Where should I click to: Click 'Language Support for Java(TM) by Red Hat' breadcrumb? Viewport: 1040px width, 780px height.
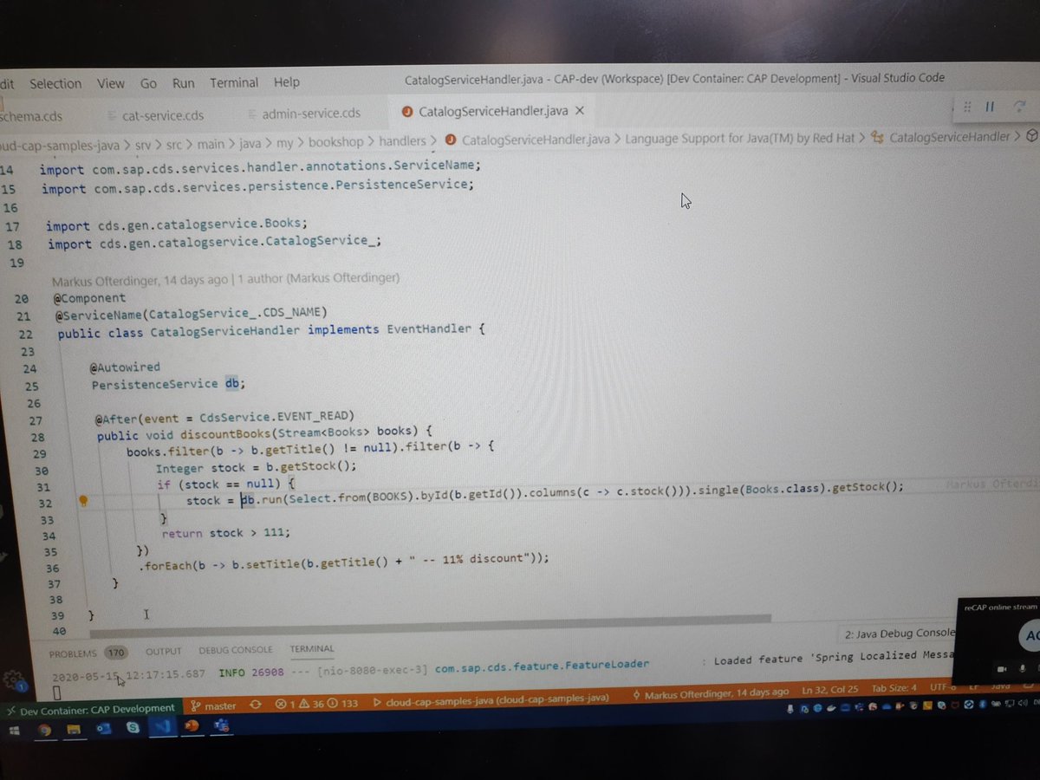(x=739, y=138)
